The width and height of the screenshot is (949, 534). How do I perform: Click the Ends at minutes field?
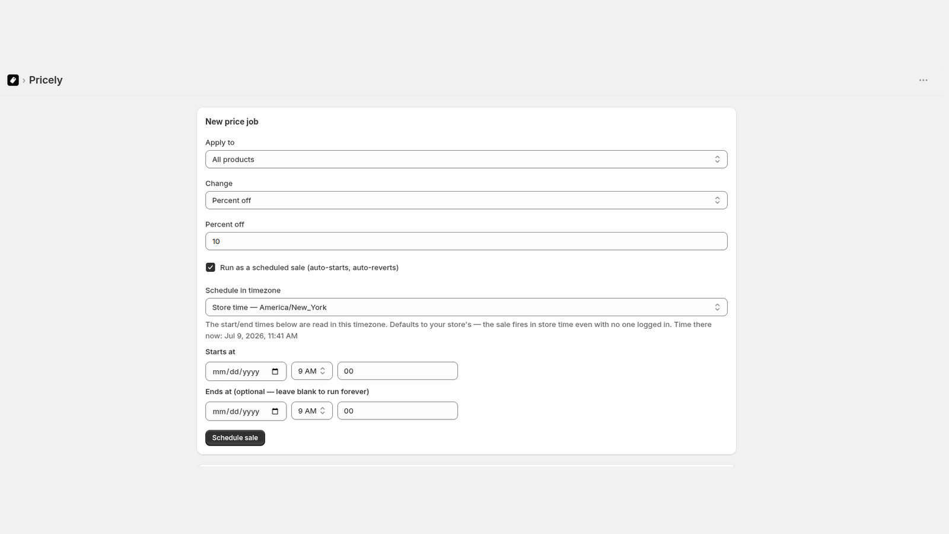point(397,411)
